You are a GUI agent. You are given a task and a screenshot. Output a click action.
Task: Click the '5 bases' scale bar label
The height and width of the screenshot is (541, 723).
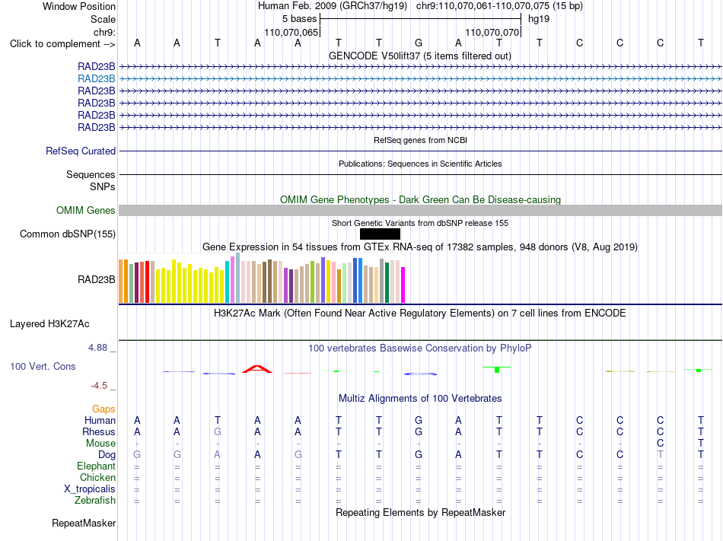click(x=300, y=19)
